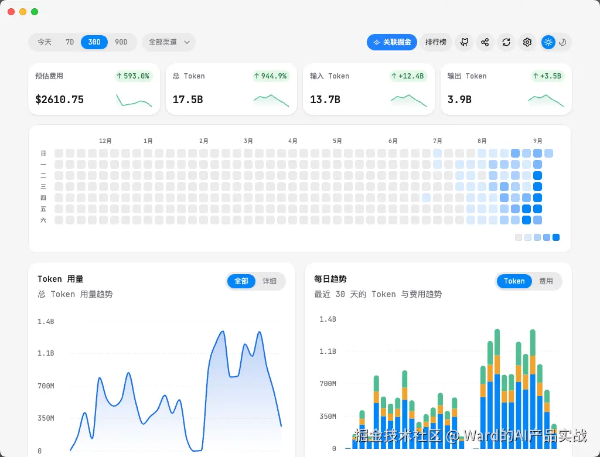
Task: Select the 7D time range
Action: (70, 42)
